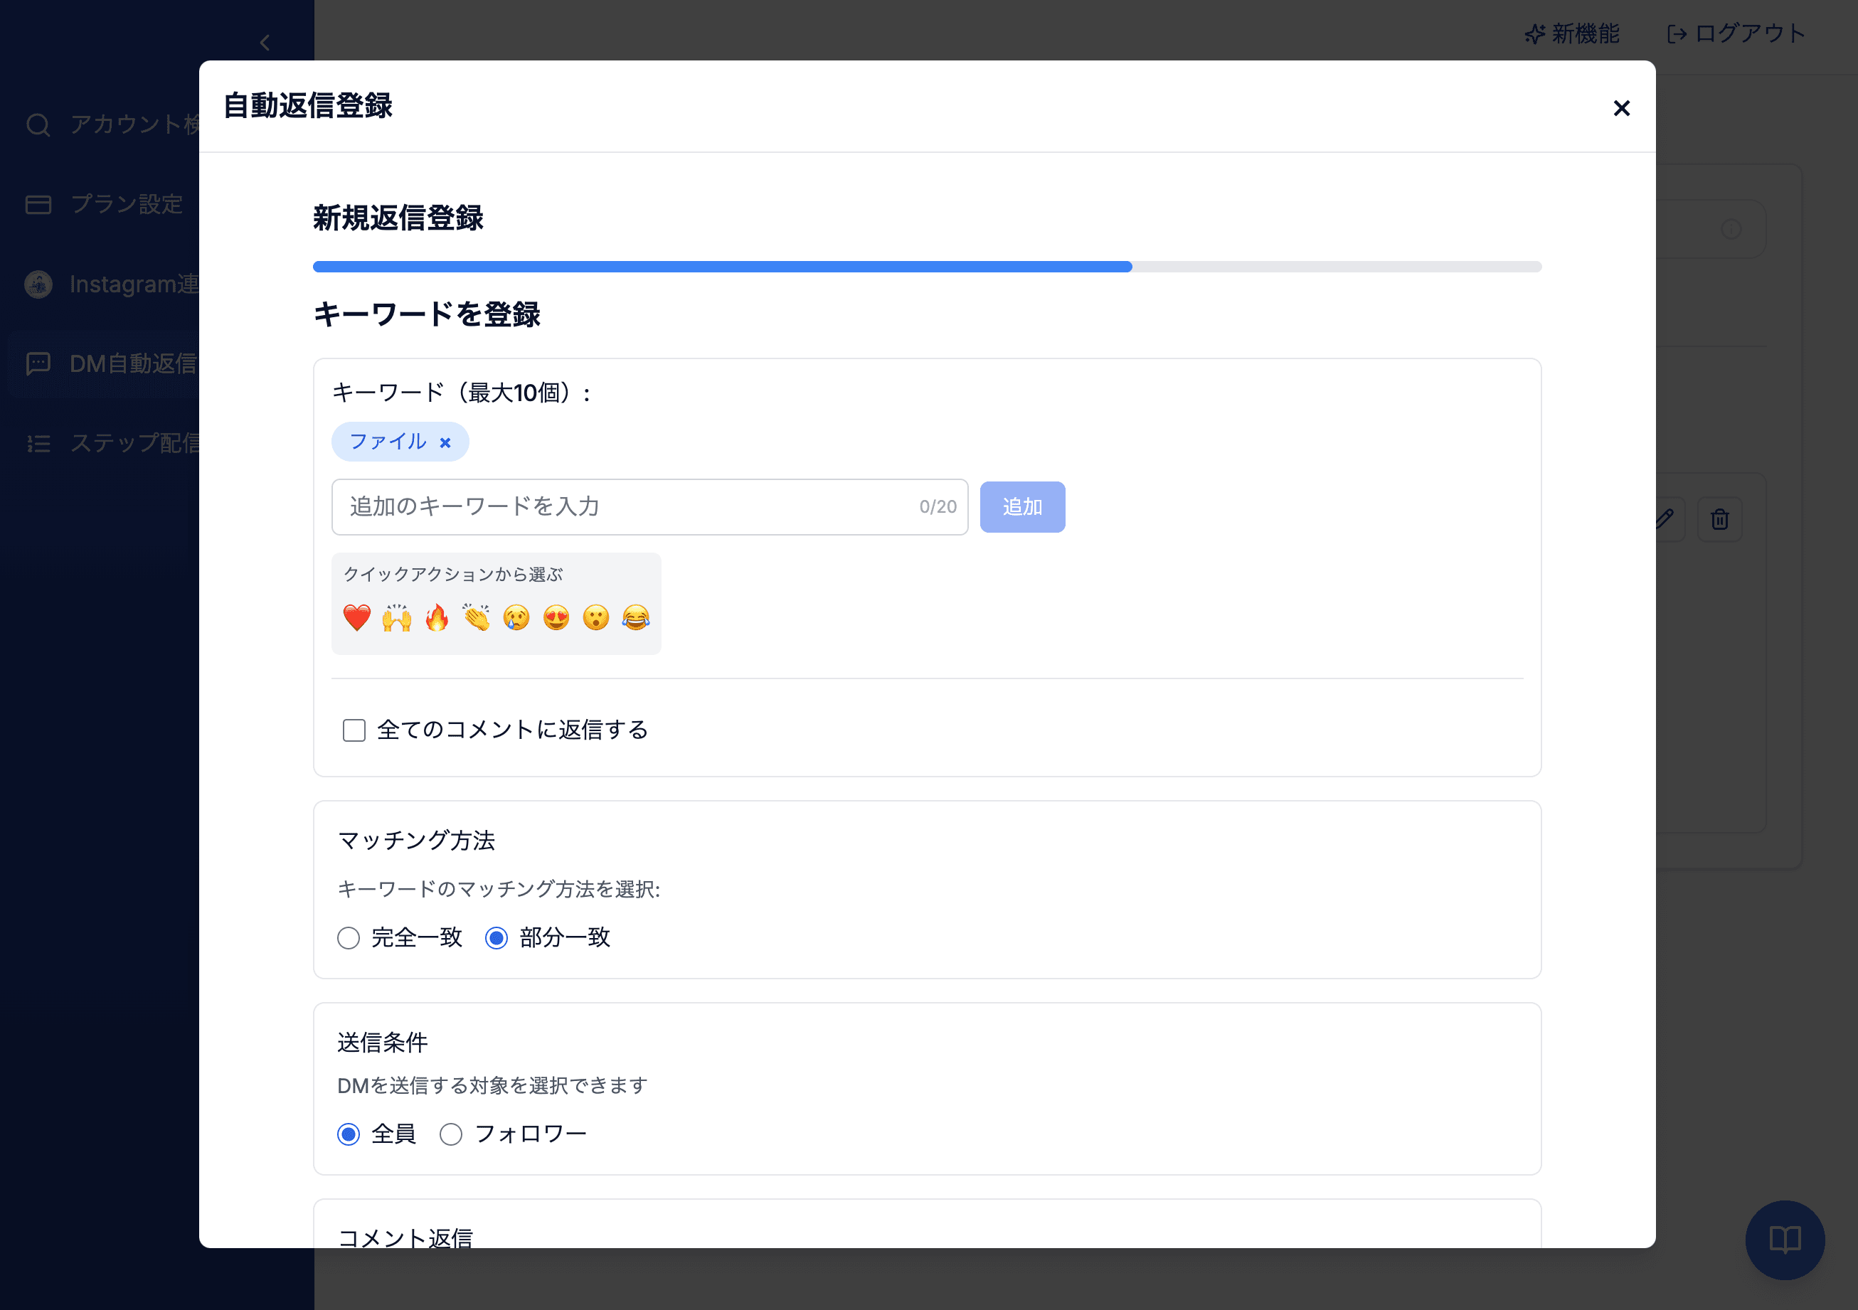Click the クイックアクションから選ぶ label

[x=453, y=575]
